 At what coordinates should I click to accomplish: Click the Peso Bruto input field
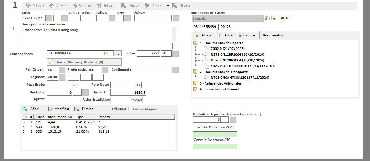[x=63, y=85]
